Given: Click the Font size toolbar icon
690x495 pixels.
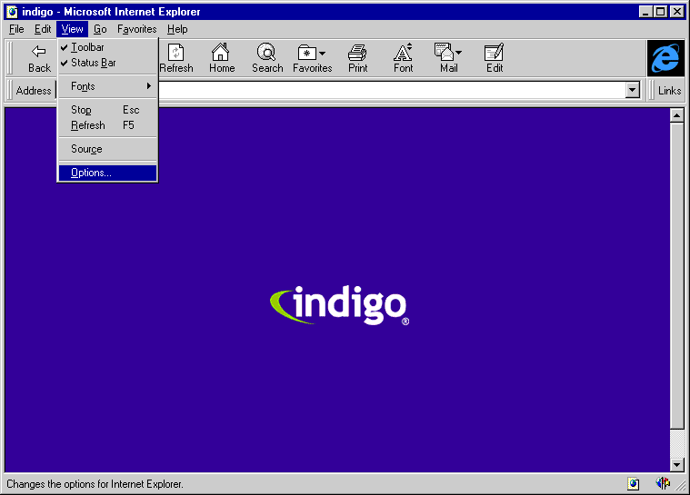Looking at the screenshot, I should pyautogui.click(x=403, y=52).
